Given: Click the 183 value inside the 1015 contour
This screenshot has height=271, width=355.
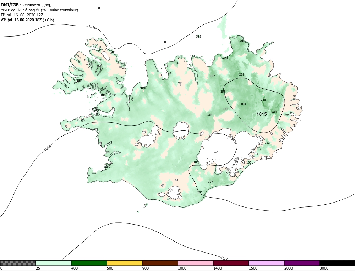Looking at the screenshot, I should pos(243,104).
